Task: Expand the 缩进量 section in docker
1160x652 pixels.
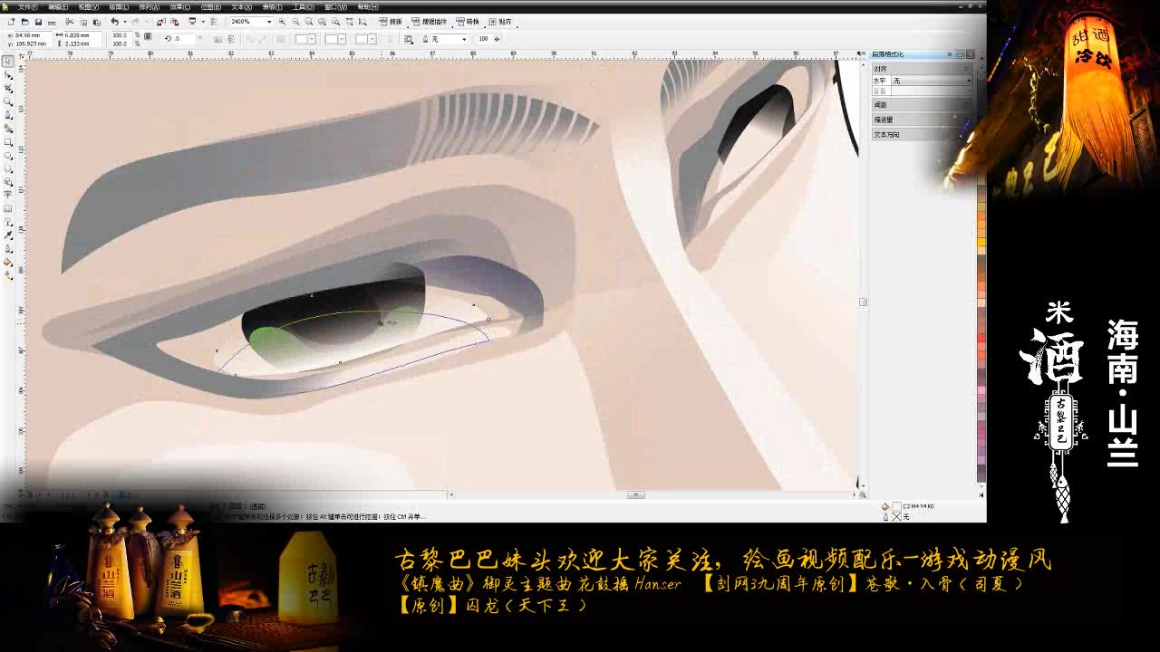Action: (922, 120)
